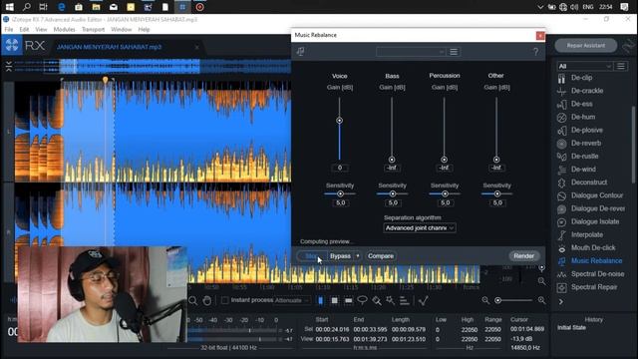Viewport: 638px width, 359px height.
Task: Adjust the Other gain slider handle
Action: pyautogui.click(x=496, y=160)
